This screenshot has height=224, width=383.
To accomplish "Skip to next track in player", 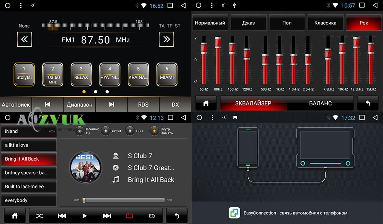I will tap(107, 216).
